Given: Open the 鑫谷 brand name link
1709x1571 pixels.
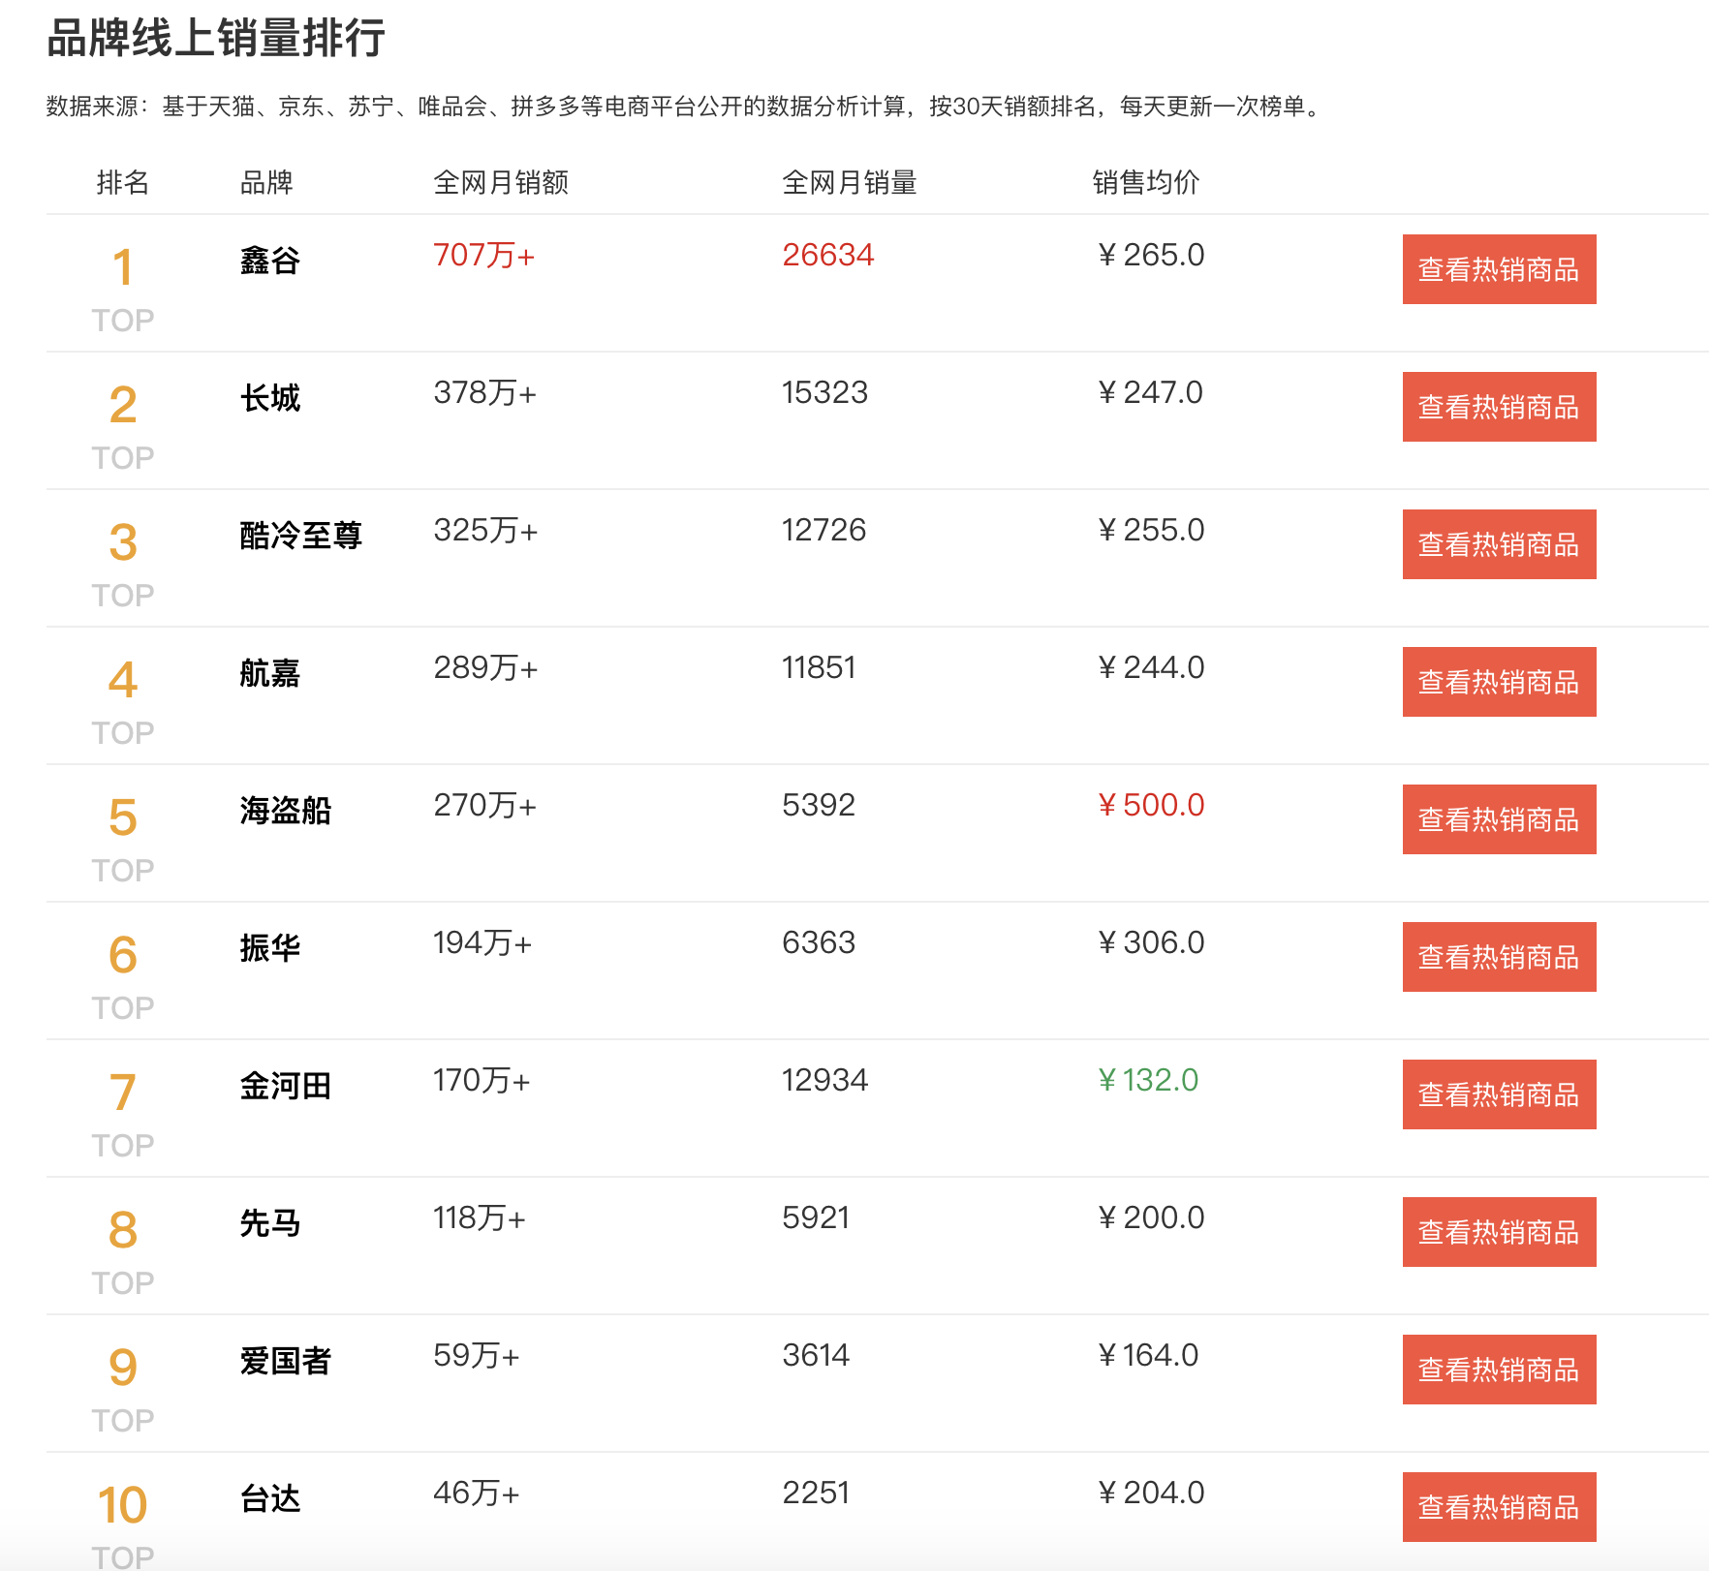Looking at the screenshot, I should point(268,260).
